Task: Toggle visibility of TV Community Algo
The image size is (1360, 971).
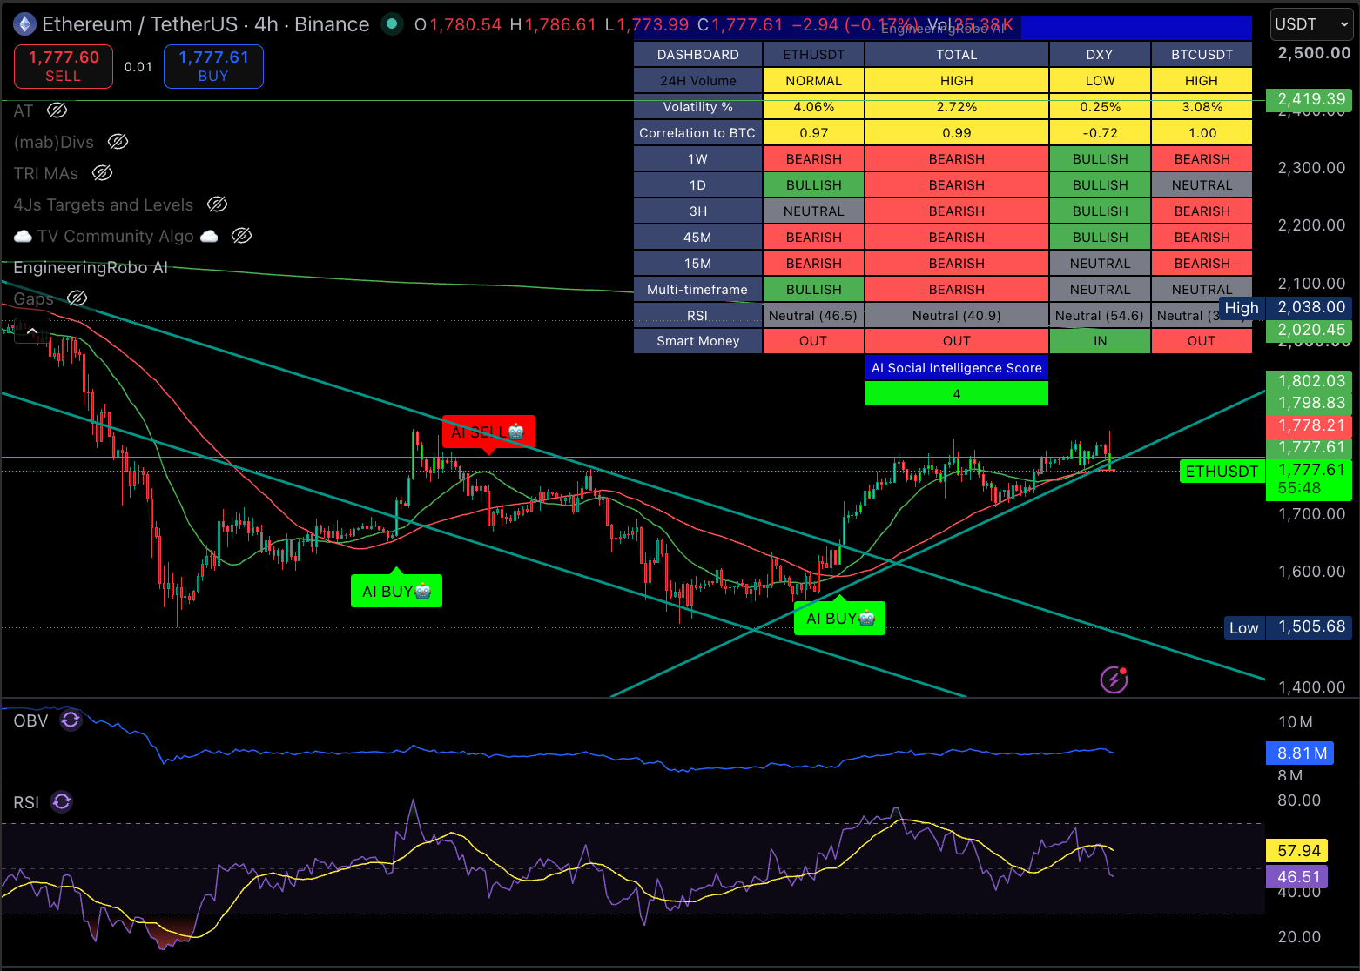Action: 242,236
